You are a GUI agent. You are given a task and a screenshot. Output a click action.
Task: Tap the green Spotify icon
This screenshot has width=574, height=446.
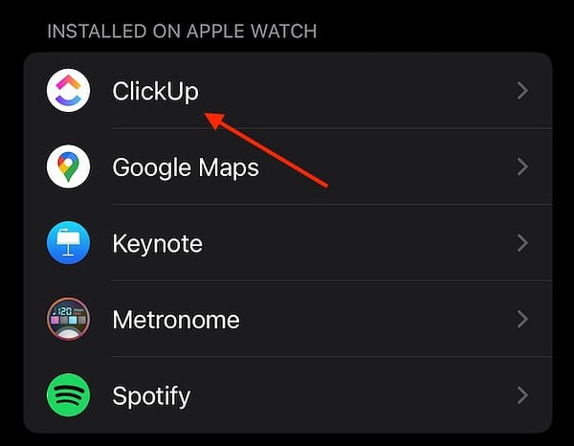(x=68, y=395)
